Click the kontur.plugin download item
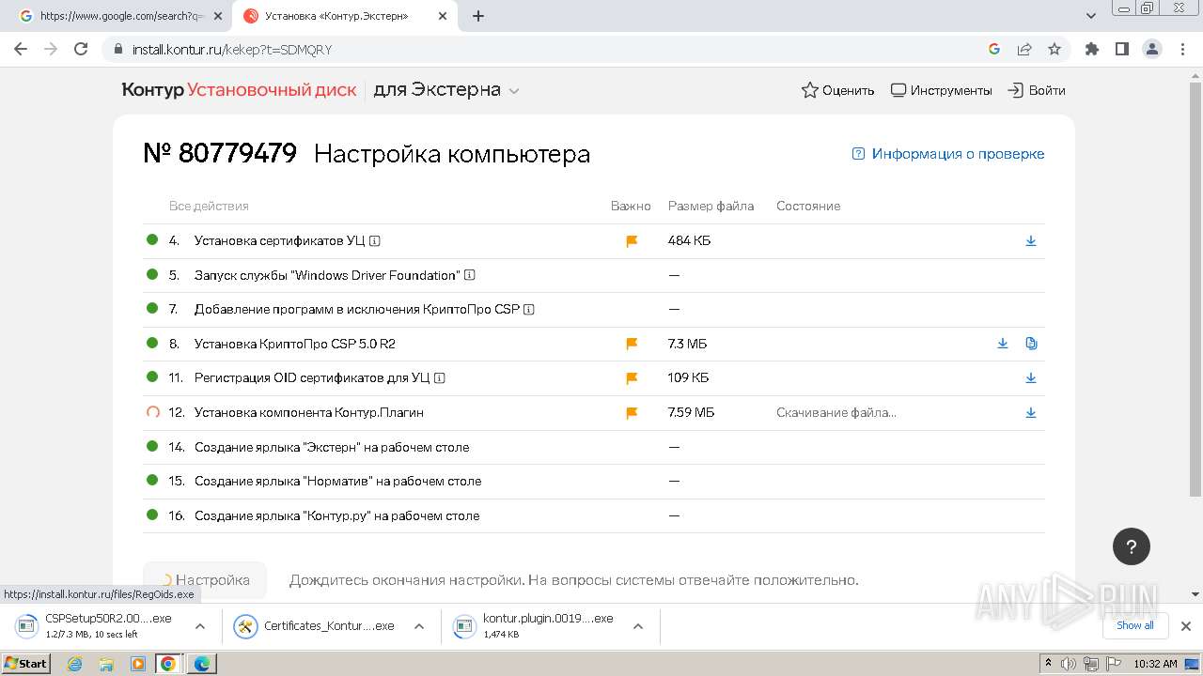The width and height of the screenshot is (1203, 676). coord(537,626)
